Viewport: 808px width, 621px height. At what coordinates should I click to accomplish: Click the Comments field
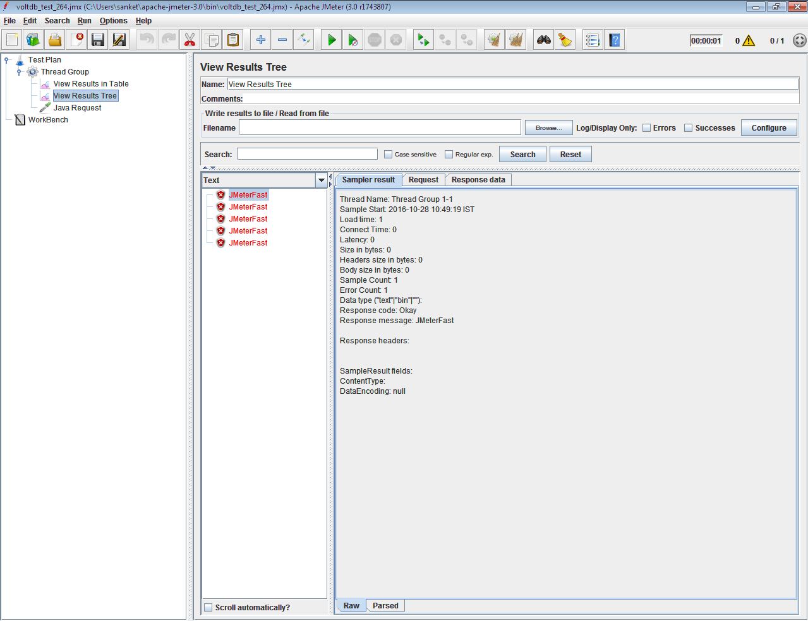[x=521, y=98]
